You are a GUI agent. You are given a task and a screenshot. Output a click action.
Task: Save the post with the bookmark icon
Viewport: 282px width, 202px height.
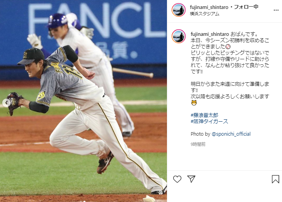coord(275,179)
